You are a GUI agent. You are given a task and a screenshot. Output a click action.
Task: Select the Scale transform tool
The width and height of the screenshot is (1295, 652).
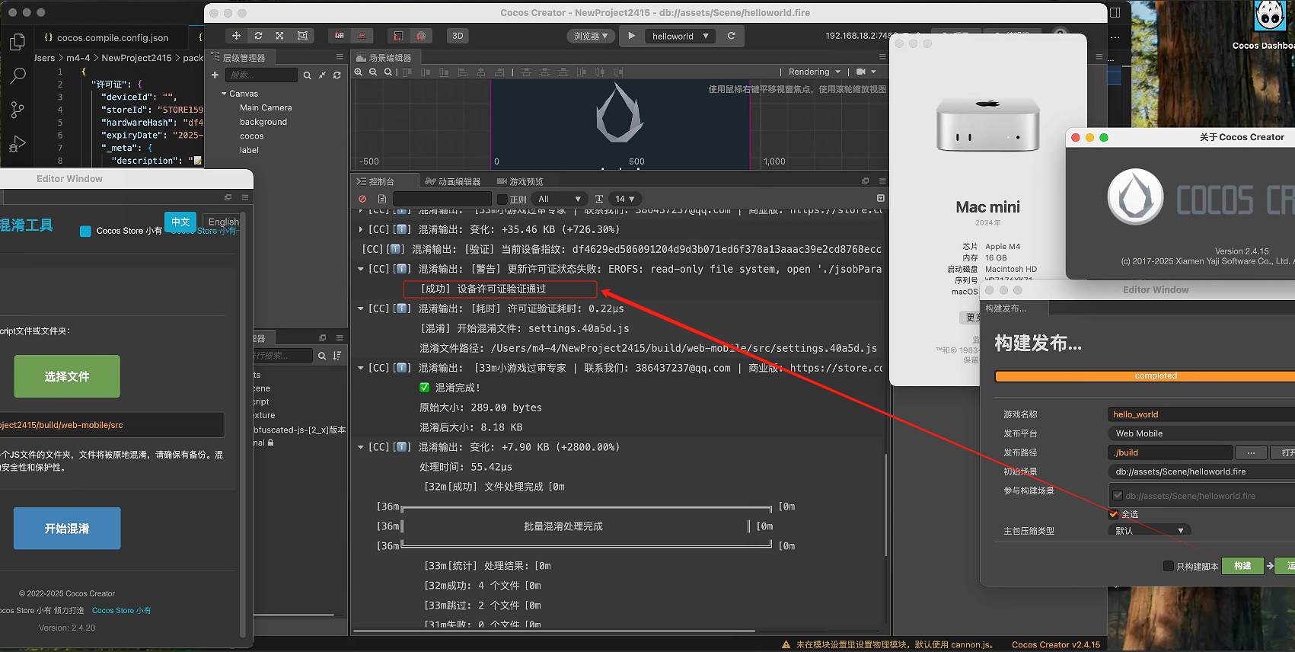click(x=280, y=36)
